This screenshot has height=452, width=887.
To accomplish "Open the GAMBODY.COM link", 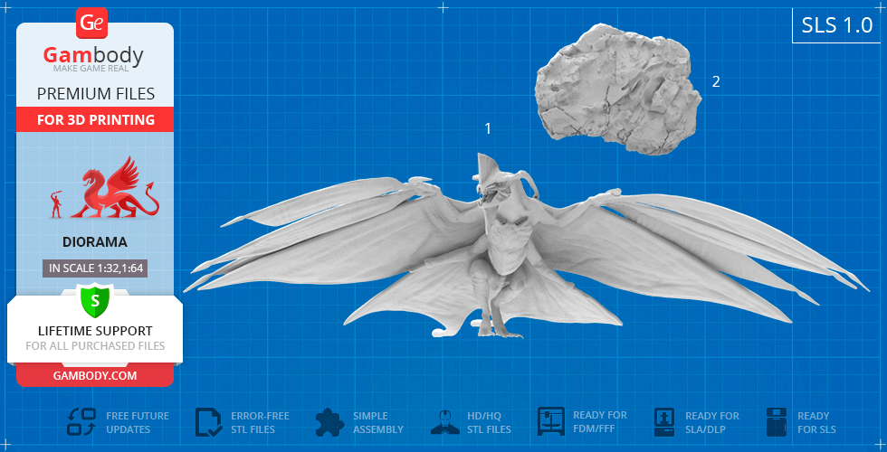I will (x=95, y=375).
